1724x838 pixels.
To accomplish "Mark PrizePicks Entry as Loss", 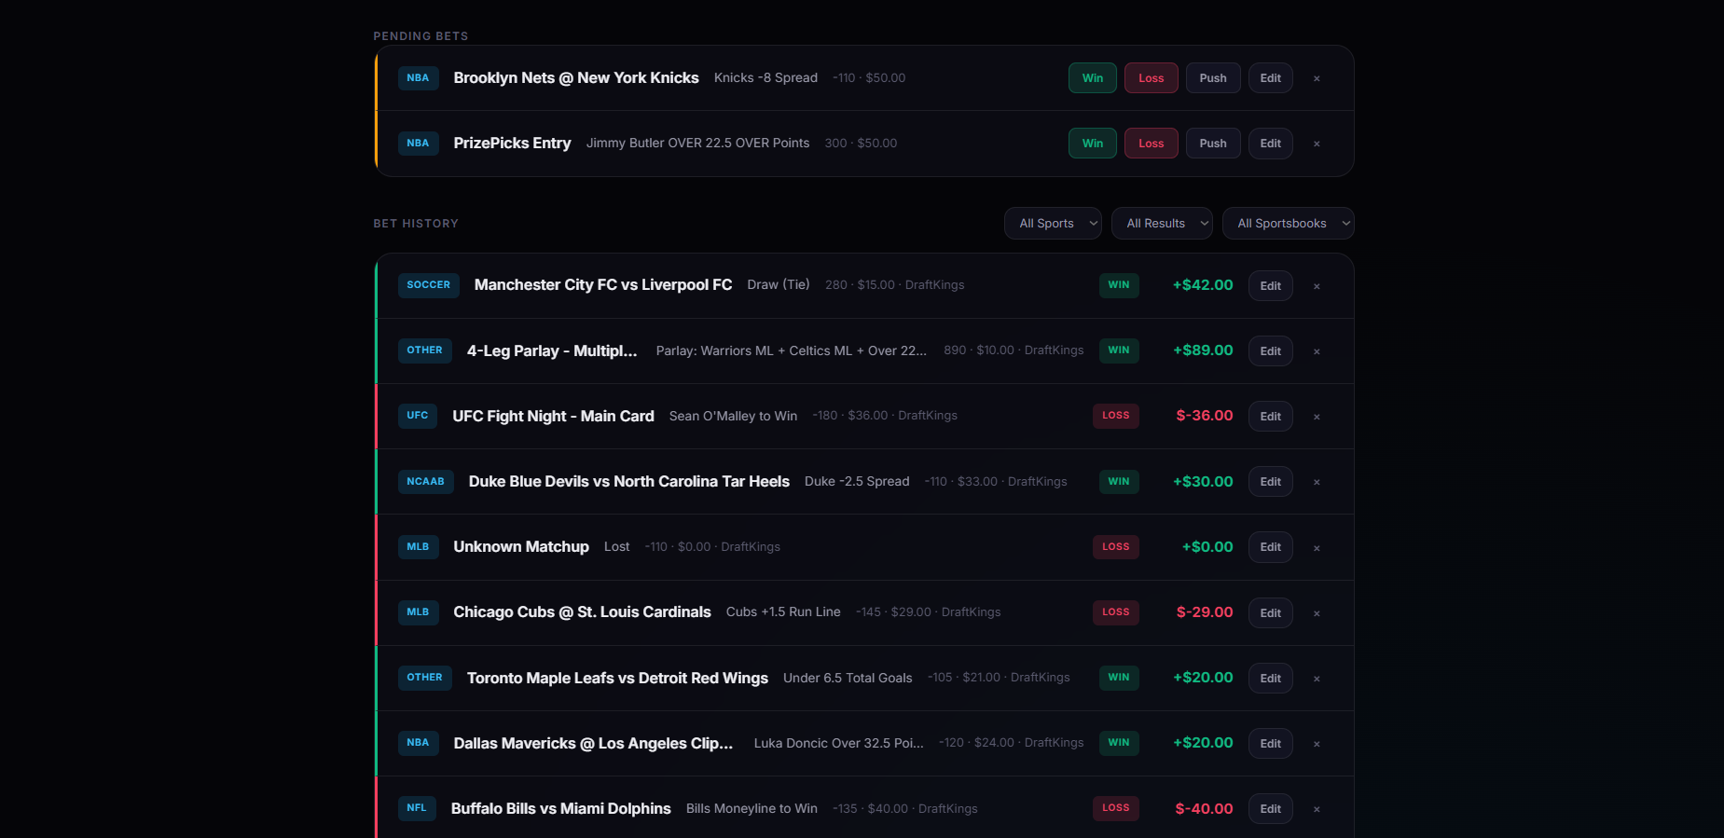I will click(1152, 144).
